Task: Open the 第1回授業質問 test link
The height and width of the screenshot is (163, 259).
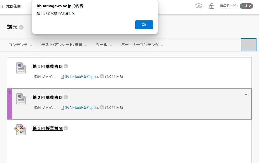Action: pos(48,128)
